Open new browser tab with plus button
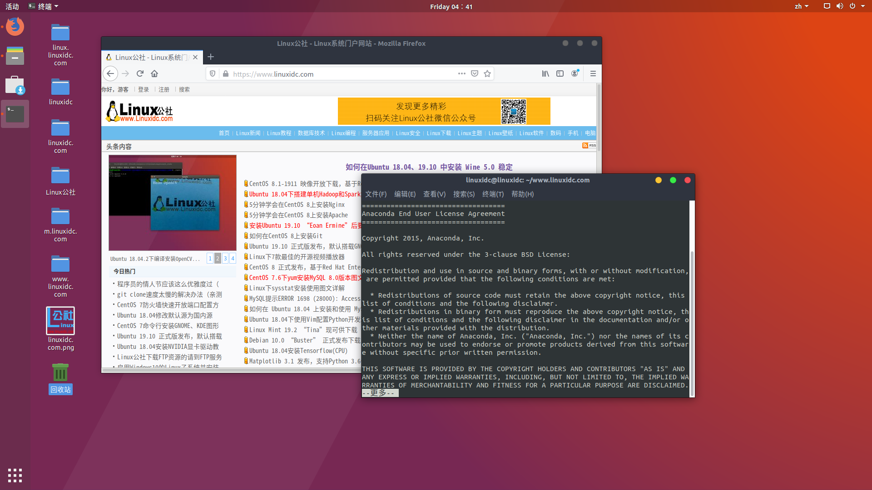872x490 pixels. click(x=210, y=57)
